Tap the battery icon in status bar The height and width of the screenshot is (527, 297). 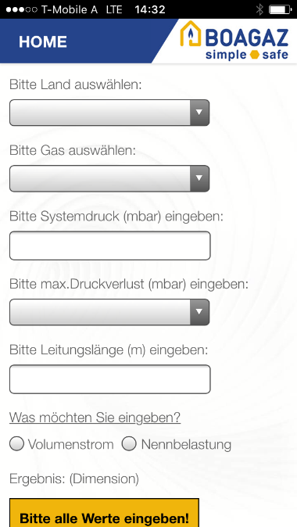tap(281, 9)
